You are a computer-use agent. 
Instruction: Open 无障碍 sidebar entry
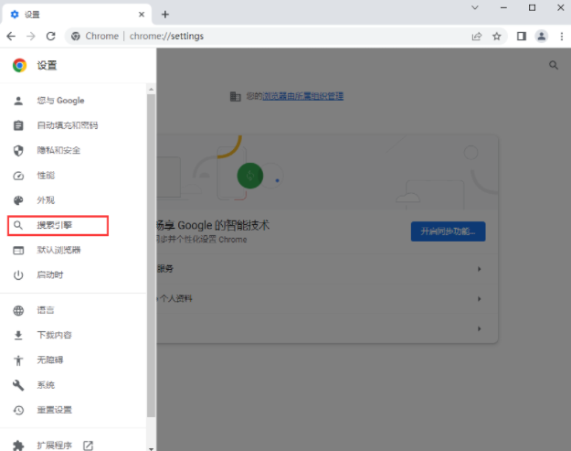click(x=73, y=360)
